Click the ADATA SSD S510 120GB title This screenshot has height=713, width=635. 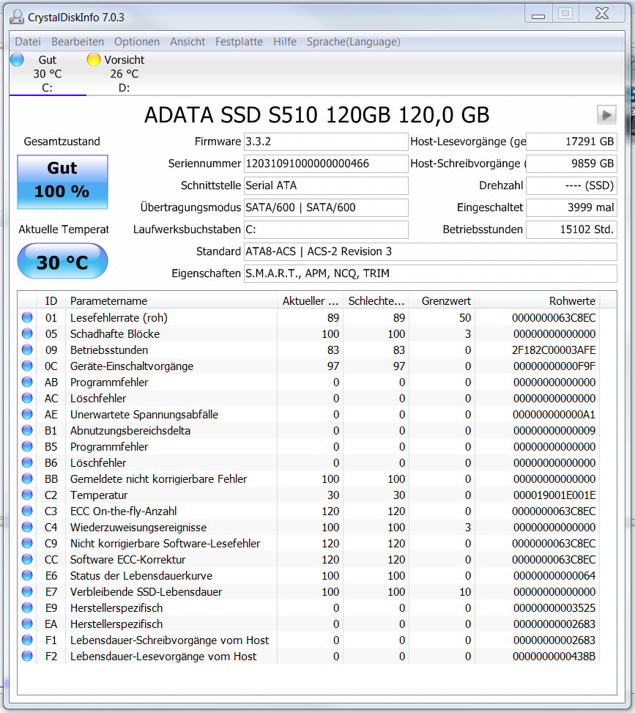point(317,115)
